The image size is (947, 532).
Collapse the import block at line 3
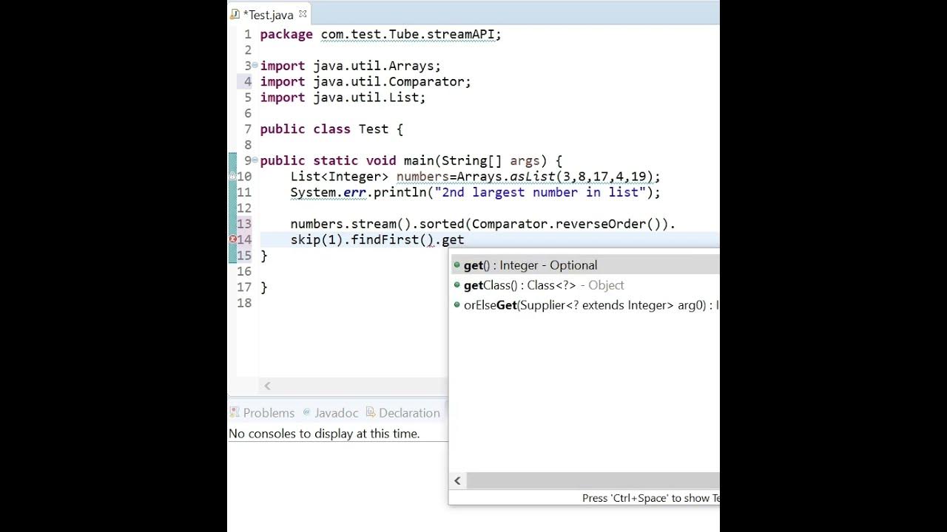pos(255,66)
